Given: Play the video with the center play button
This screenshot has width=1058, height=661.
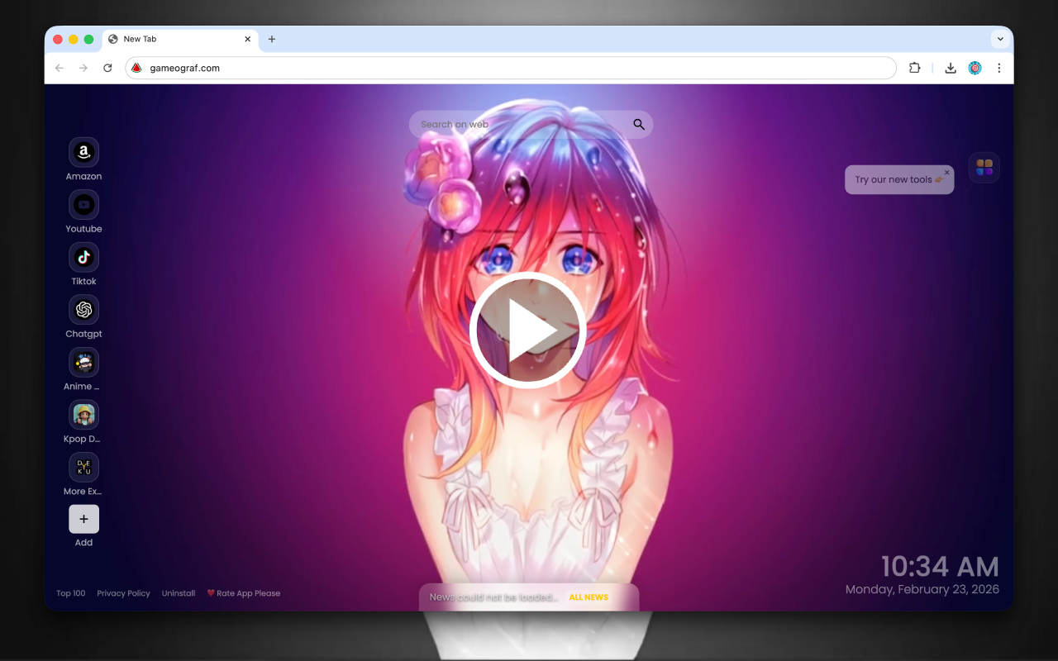Looking at the screenshot, I should pyautogui.click(x=528, y=330).
